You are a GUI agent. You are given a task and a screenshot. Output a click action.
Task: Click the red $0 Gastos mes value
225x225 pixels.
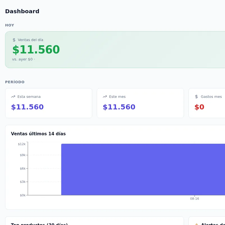click(199, 107)
